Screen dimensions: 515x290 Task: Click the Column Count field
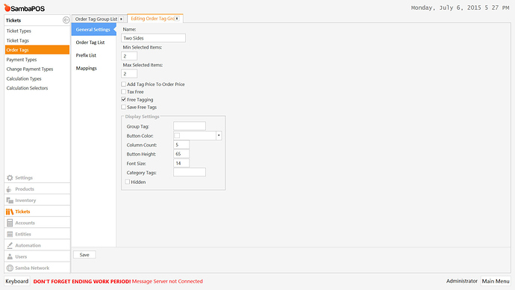pyautogui.click(x=181, y=145)
